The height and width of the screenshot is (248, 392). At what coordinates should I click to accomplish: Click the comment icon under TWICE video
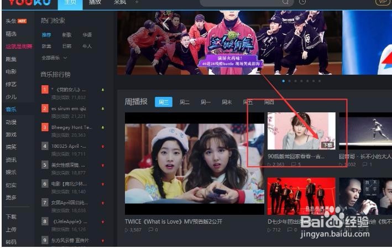[x=150, y=230]
